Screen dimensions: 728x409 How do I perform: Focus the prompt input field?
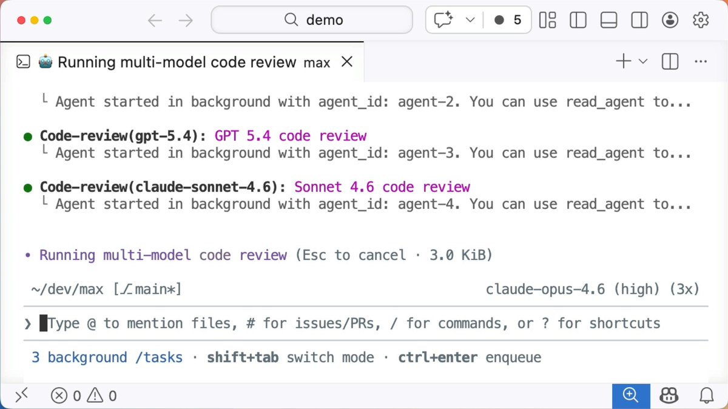pos(366,323)
